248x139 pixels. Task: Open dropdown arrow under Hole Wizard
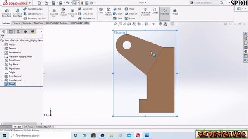pos(63,19)
